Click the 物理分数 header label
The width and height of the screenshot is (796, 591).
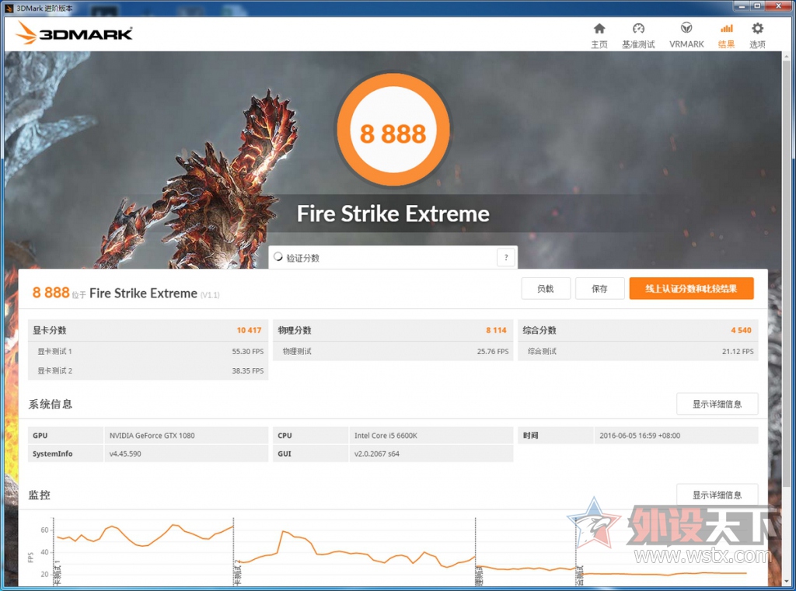click(x=295, y=330)
